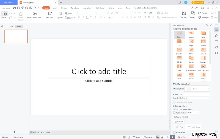
Task: Click the Paste icon
Action: click(5, 13)
